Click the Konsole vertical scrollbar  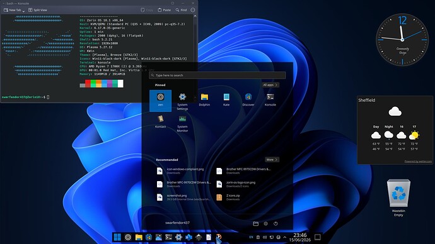pyautogui.click(x=195, y=58)
